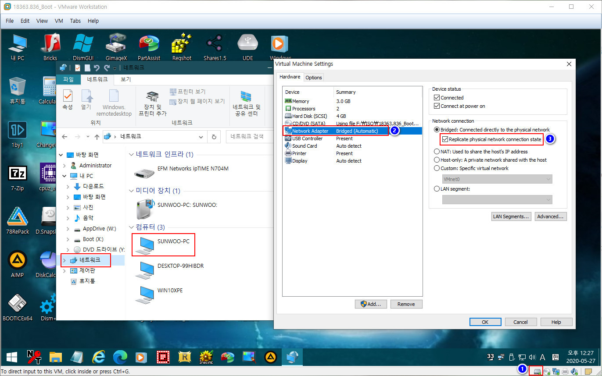Screen dimensions: 602x376
Task: Open the DismGUI desktop icon
Action: pyautogui.click(x=83, y=47)
